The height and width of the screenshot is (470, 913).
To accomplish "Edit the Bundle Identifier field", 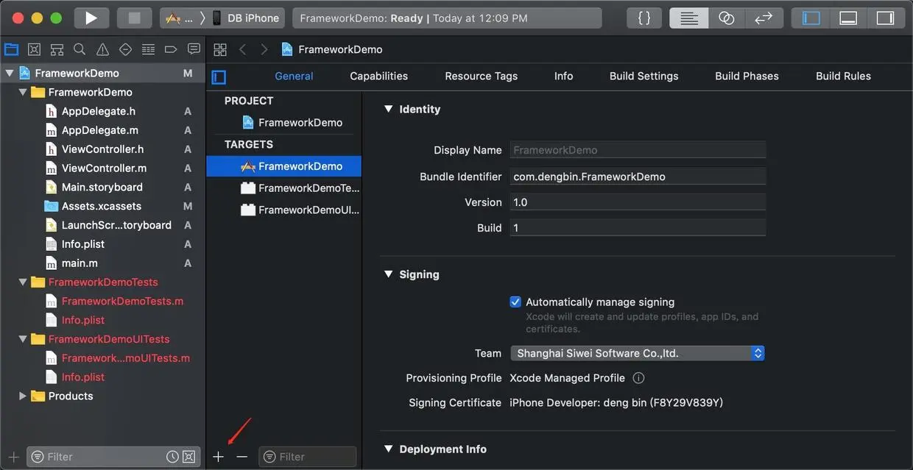I will pyautogui.click(x=638, y=177).
